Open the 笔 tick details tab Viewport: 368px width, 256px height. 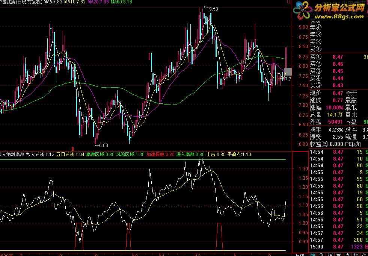(313, 254)
